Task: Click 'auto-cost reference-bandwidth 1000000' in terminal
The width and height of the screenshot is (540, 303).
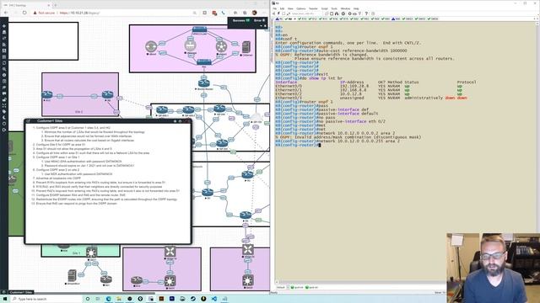Action: point(362,50)
